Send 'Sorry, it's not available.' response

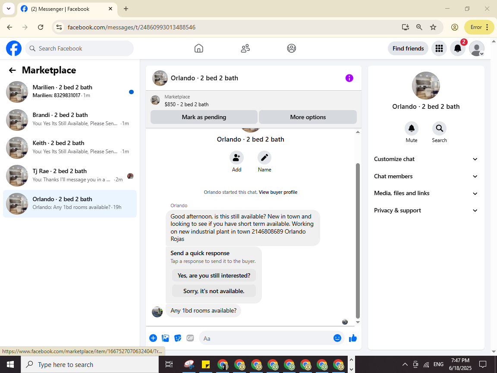[x=214, y=291]
